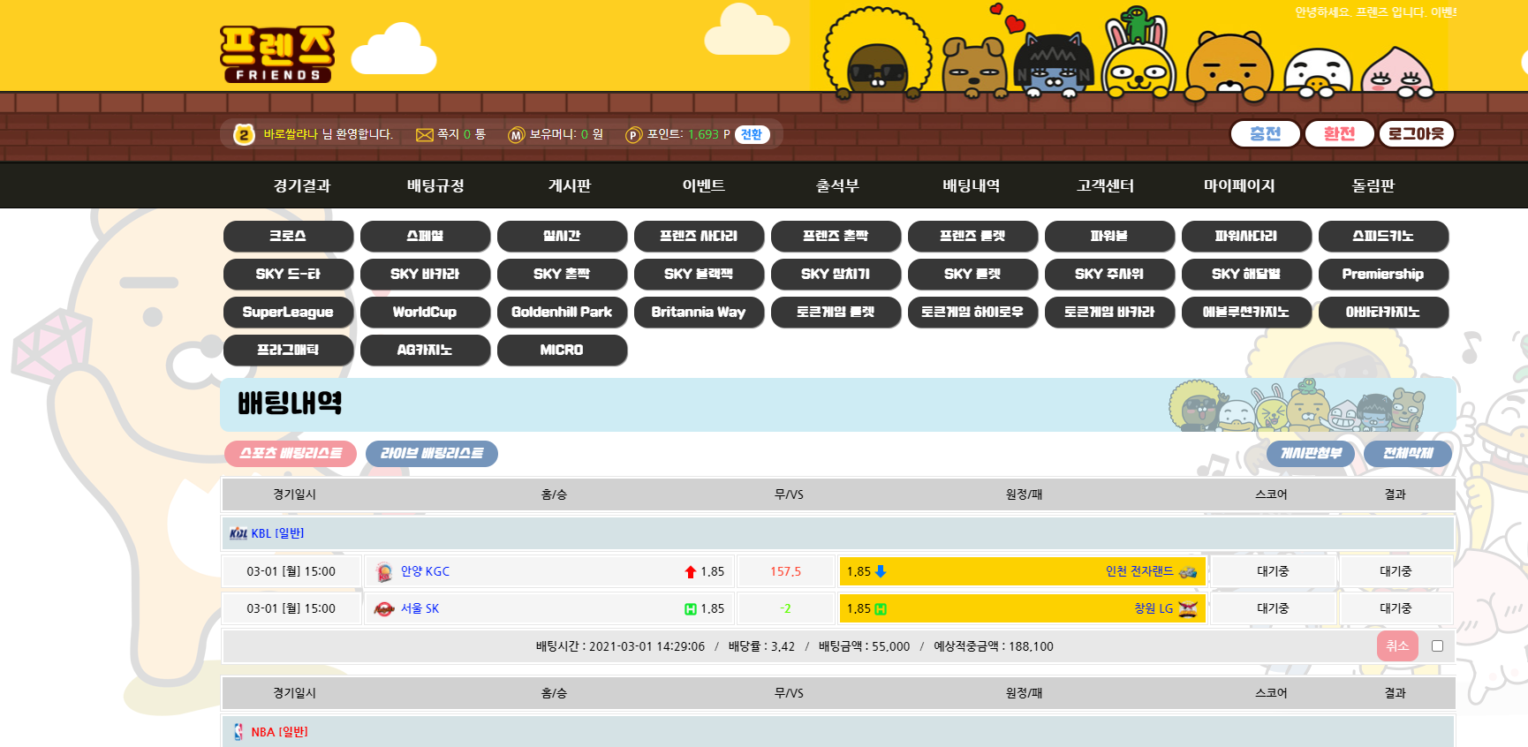Click the NBA league icon
This screenshot has height=747, width=1528.
(x=238, y=732)
